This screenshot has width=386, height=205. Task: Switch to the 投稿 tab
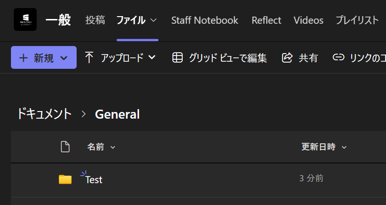coord(95,20)
